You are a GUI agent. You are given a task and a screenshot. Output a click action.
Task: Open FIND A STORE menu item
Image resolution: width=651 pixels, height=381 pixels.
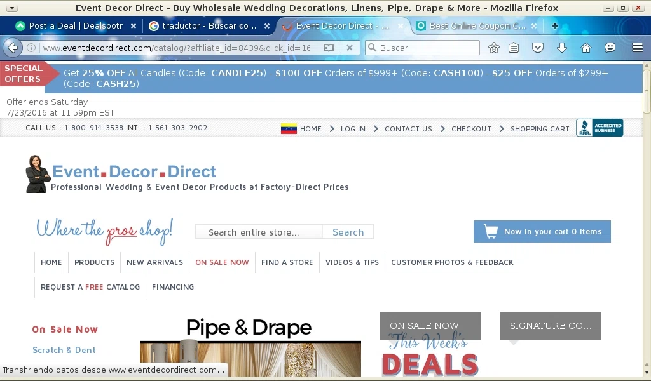pos(287,262)
